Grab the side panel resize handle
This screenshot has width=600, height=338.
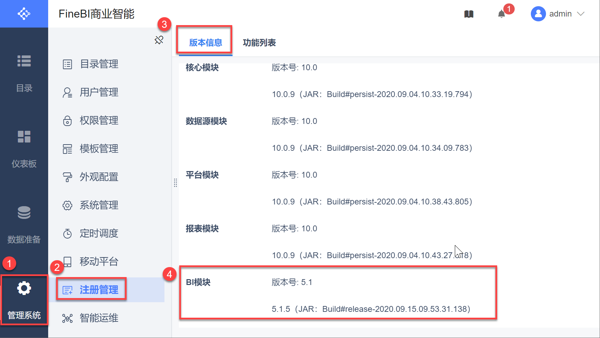click(x=175, y=183)
